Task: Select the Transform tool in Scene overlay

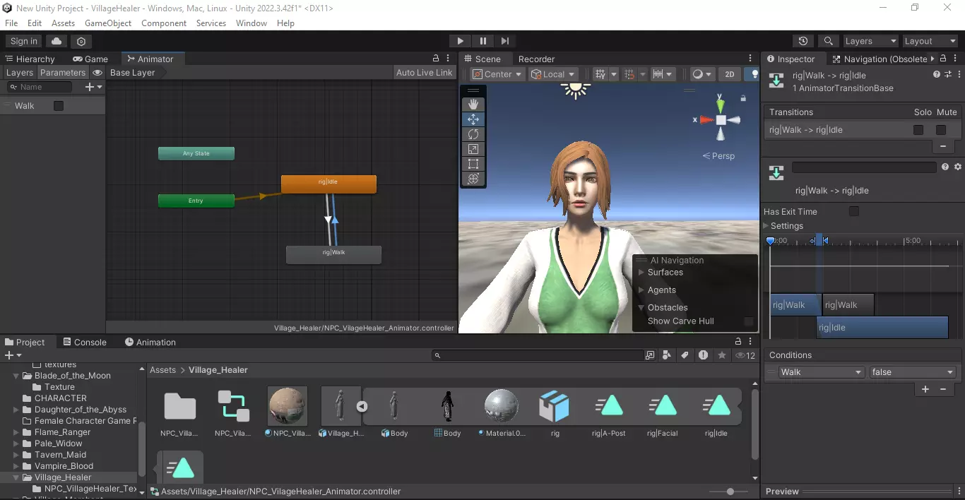Action: point(473,179)
